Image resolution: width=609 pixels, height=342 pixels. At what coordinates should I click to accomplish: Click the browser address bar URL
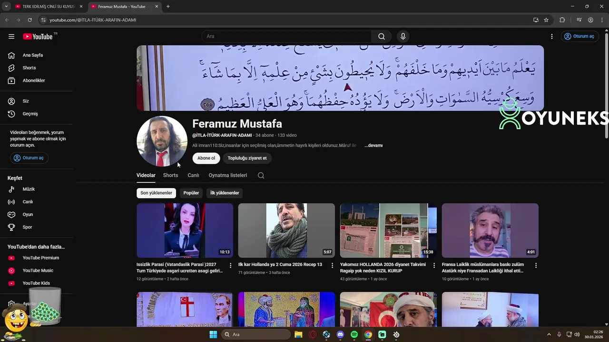tap(93, 20)
